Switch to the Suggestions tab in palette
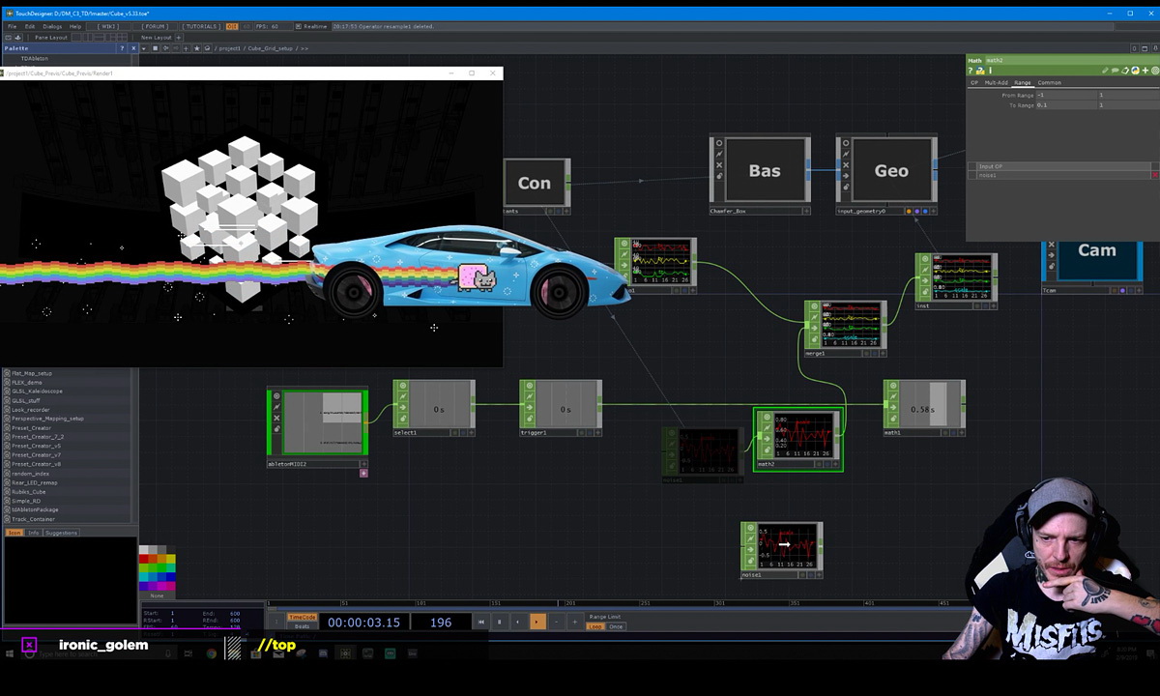Viewport: 1160px width, 696px height. (62, 533)
